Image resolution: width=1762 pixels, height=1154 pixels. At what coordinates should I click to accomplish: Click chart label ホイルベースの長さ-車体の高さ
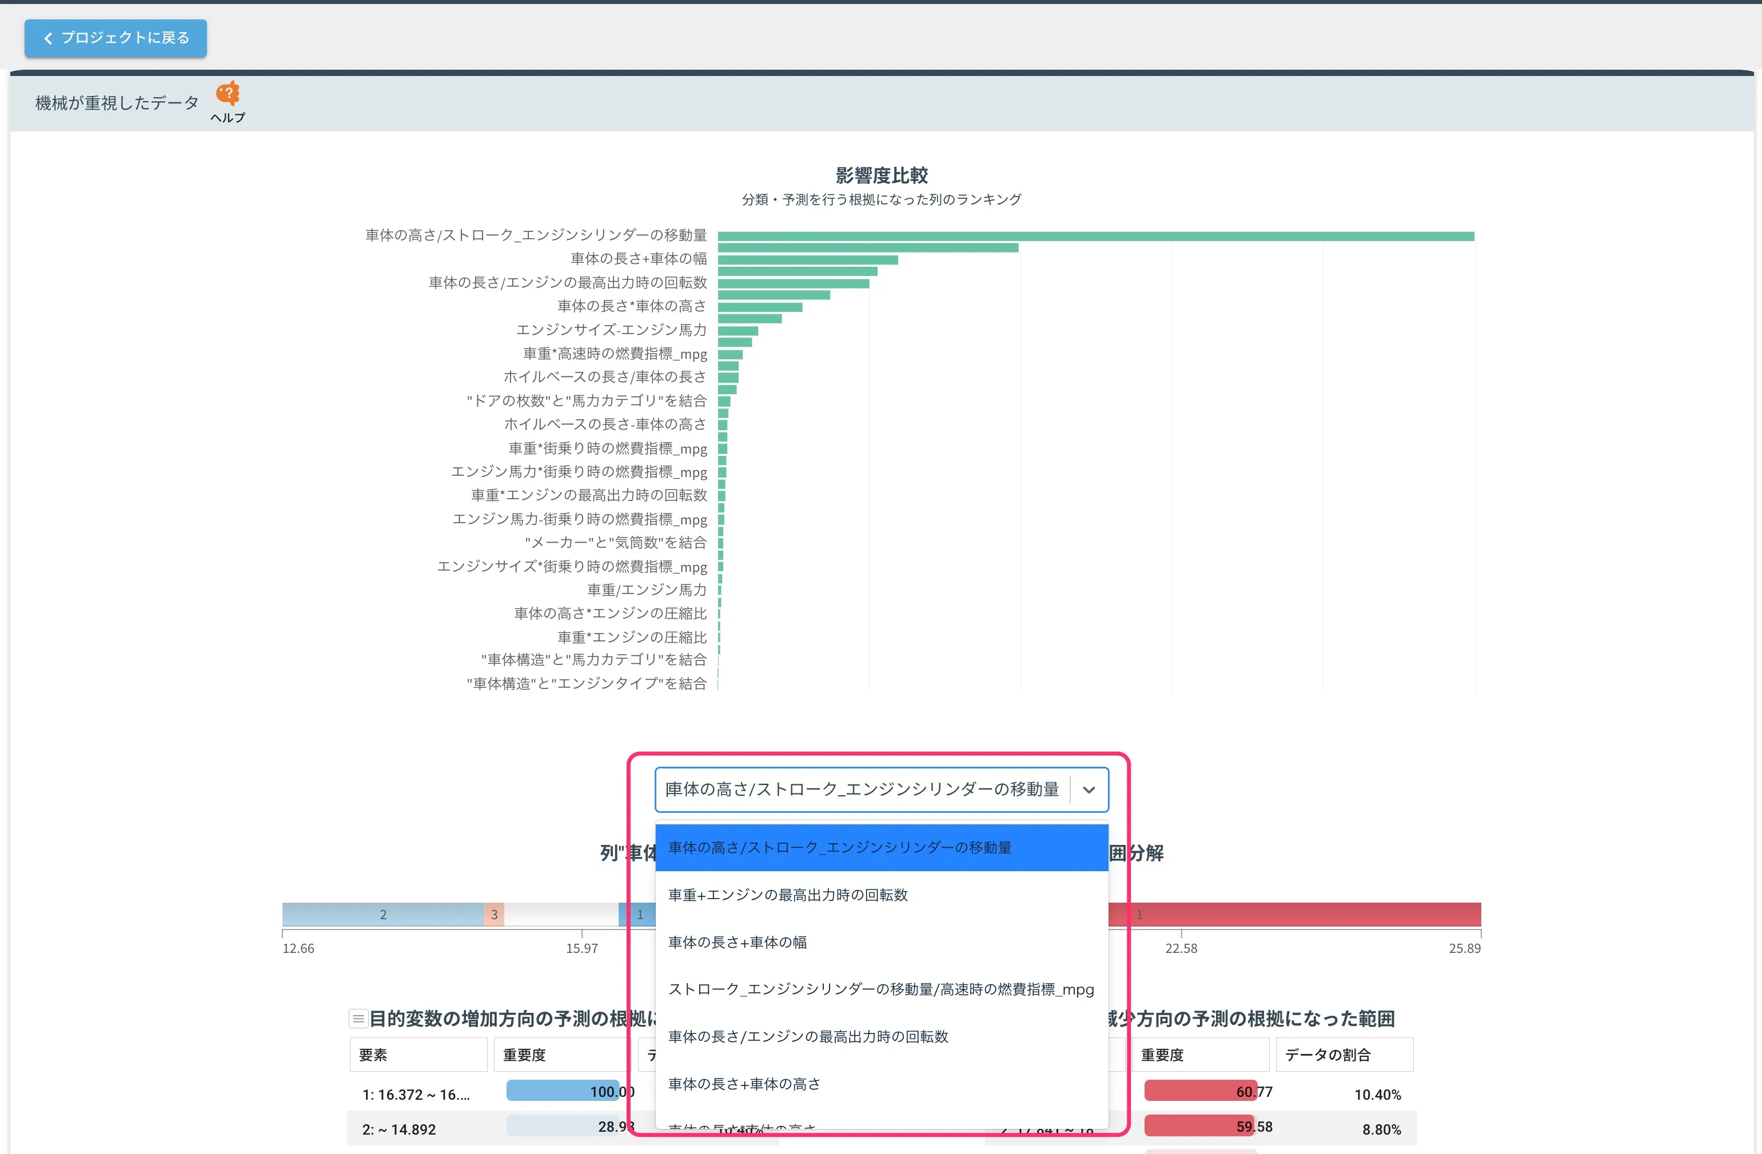[605, 424]
